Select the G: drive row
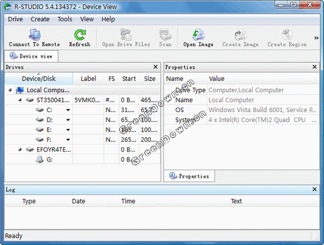324x245 pixels. (82, 159)
